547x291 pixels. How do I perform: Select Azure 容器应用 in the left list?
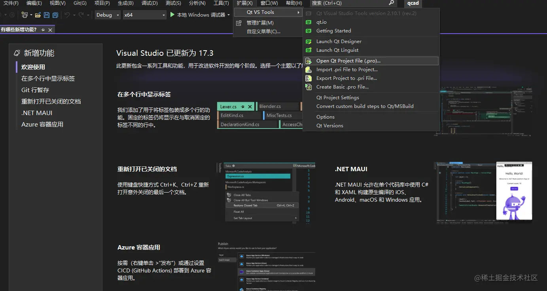(x=42, y=125)
